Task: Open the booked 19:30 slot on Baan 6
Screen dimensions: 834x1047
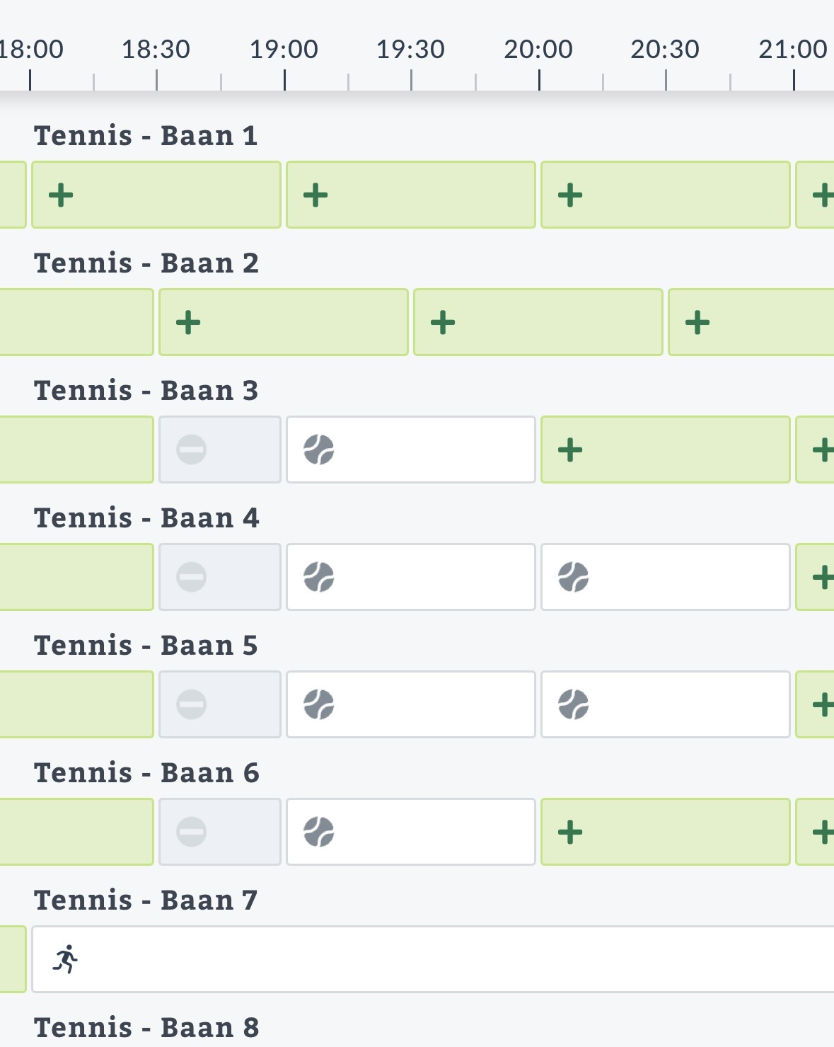Action: click(x=410, y=832)
